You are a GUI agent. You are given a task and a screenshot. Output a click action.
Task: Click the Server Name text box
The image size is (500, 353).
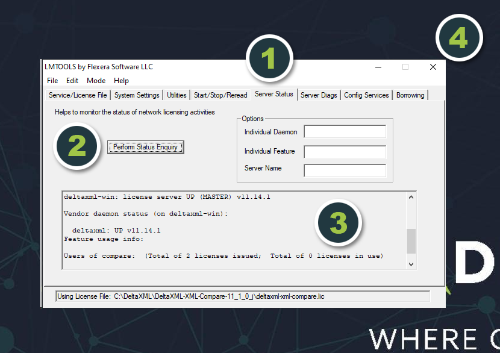click(x=345, y=170)
